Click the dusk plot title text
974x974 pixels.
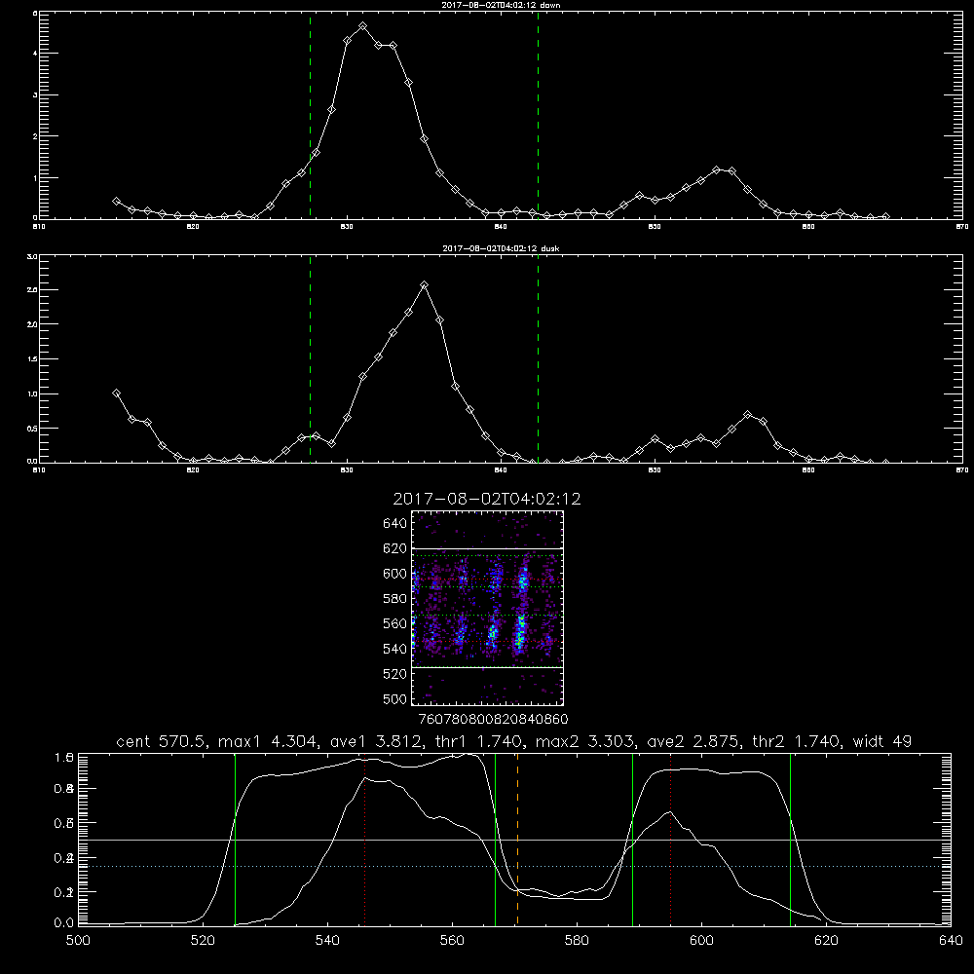[x=501, y=248]
